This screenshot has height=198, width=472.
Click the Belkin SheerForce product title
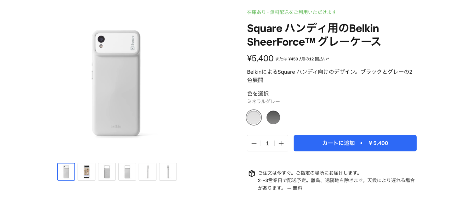point(314,35)
